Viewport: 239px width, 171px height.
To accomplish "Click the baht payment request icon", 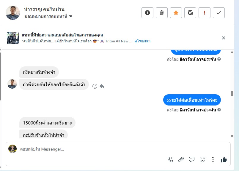I will point(213,159).
